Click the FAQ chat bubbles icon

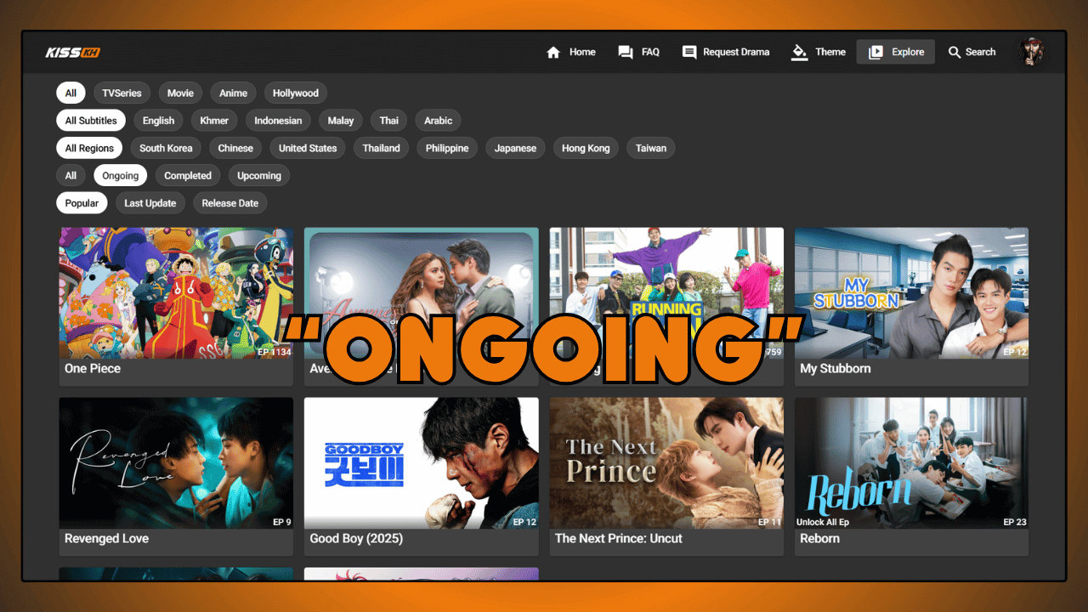point(626,53)
